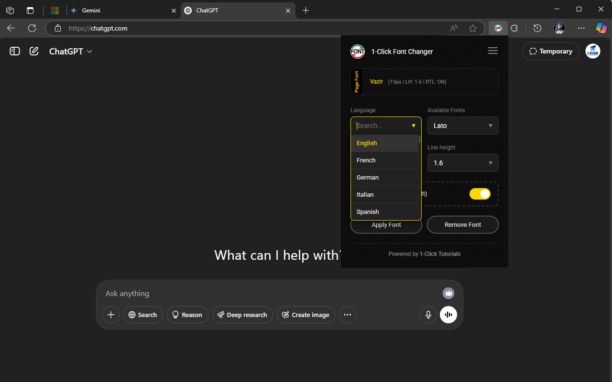
Task: Open the browser Extensions puzzle icon
Action: pyautogui.click(x=514, y=28)
